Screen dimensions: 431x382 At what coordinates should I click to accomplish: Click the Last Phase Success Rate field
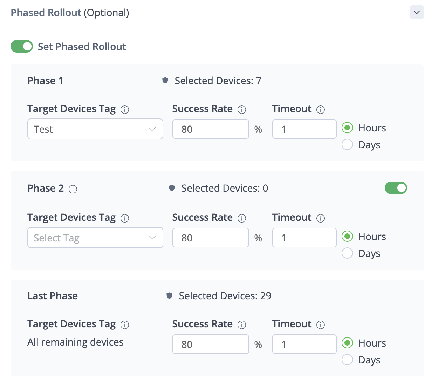click(211, 344)
